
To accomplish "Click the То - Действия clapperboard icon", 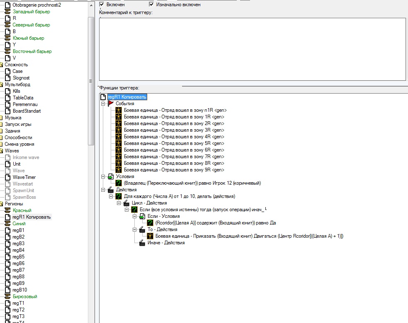I will click(142, 229).
